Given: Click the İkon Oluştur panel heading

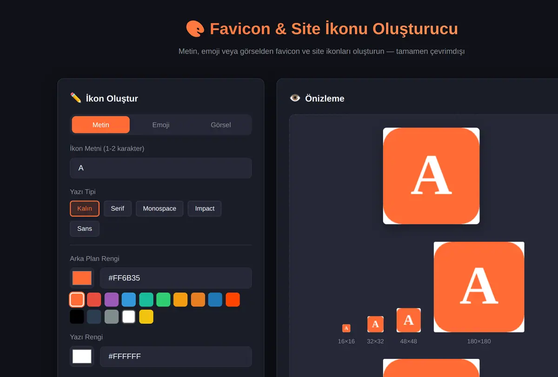Looking at the screenshot, I should (x=112, y=99).
